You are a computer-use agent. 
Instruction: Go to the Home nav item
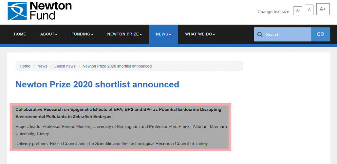pos(20,34)
